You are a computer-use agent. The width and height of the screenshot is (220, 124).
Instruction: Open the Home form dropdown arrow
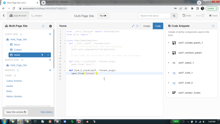tap(48, 55)
